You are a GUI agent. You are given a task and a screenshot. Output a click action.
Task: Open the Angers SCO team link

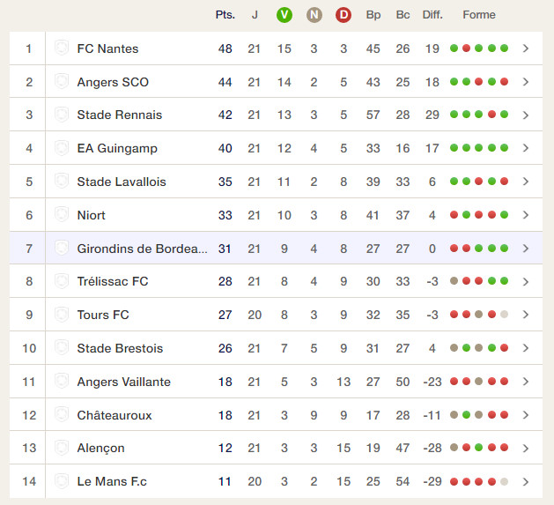click(x=113, y=82)
